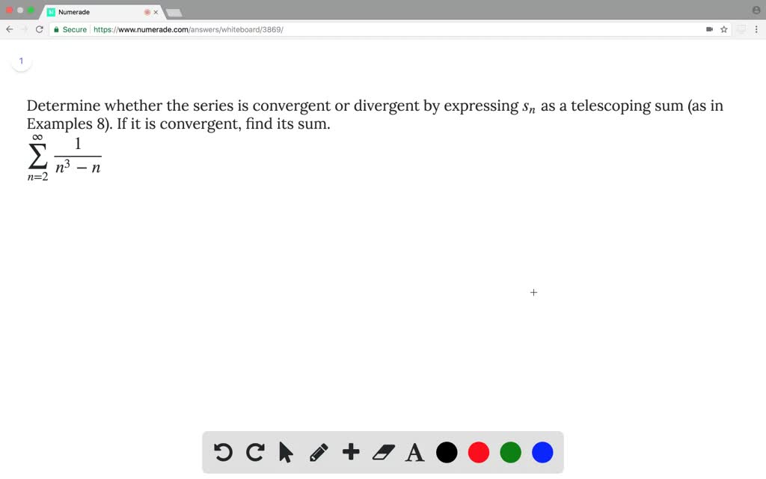This screenshot has width=766, height=479.
Task: Select the eraser tool
Action: 383,452
